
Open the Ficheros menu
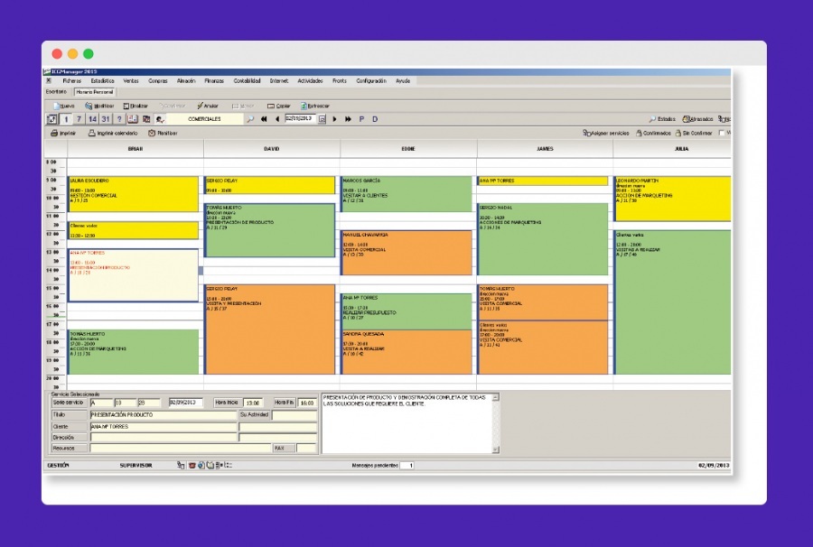pyautogui.click(x=72, y=81)
